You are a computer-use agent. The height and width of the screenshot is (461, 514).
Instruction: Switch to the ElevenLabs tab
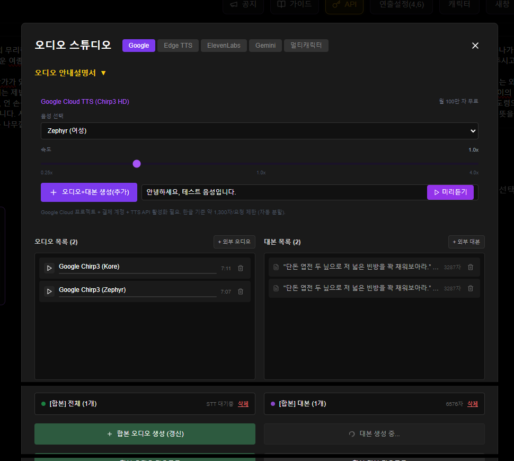tap(224, 46)
